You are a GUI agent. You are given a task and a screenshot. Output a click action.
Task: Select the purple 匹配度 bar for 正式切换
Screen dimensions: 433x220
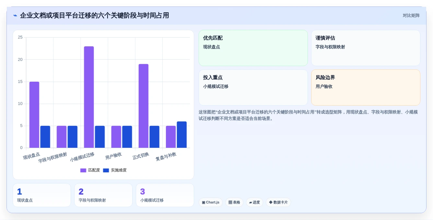[144, 106]
